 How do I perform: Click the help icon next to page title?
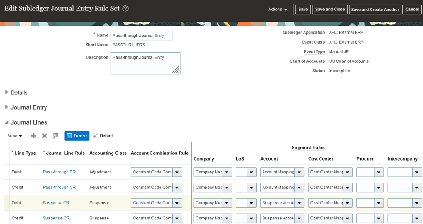[x=125, y=9]
